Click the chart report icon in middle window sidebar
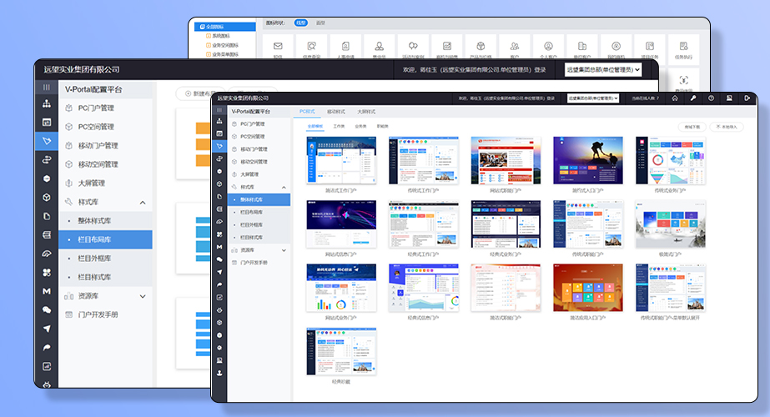Image resolution: width=770 pixels, height=417 pixels. [47, 366]
